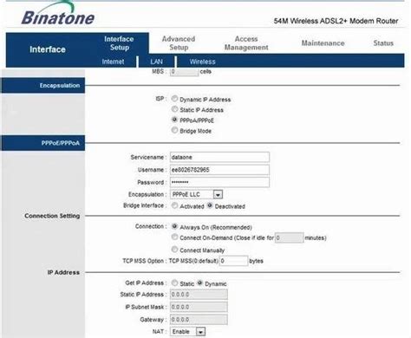Open the LAN sub-tab
The height and width of the screenshot is (338, 411).
[x=156, y=62]
